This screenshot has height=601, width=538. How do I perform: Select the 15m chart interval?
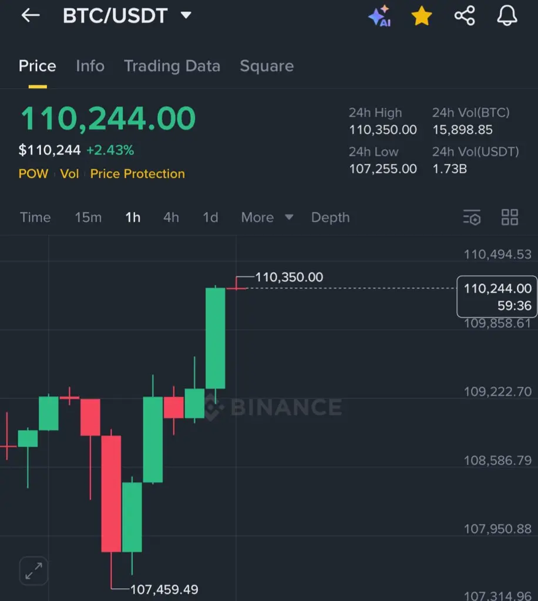tap(88, 218)
